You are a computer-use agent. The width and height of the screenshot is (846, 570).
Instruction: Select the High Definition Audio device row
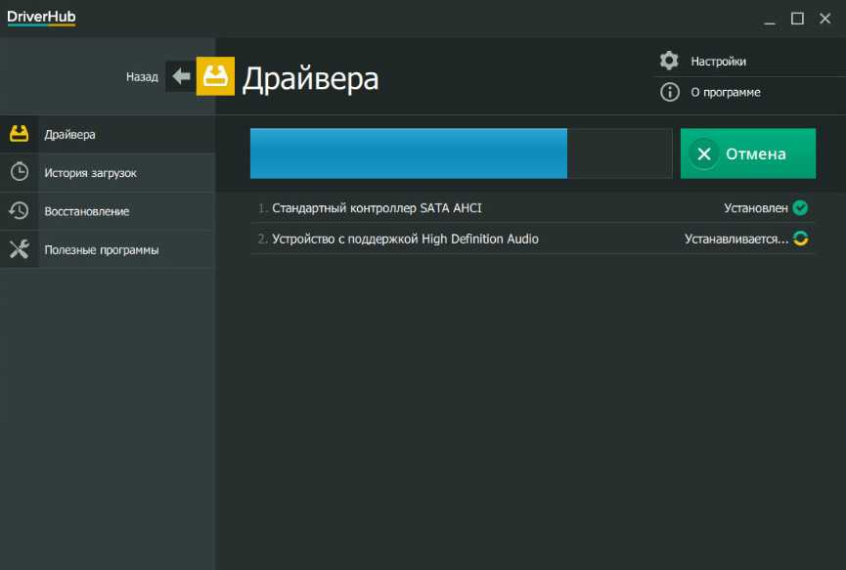click(x=405, y=240)
